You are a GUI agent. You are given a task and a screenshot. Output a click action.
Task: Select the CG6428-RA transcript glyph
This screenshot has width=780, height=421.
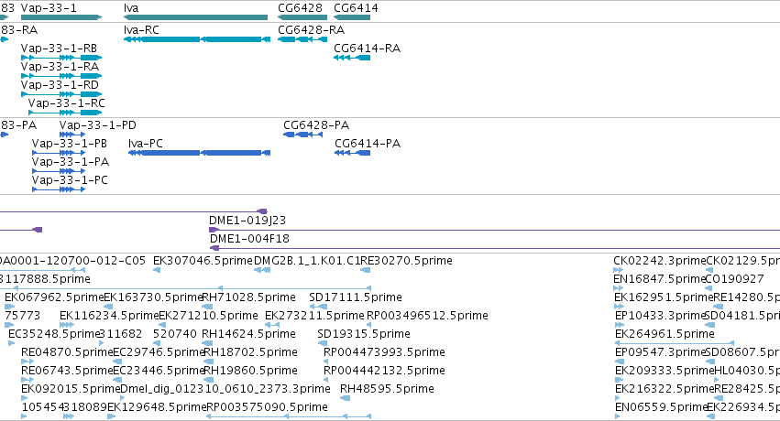(302, 39)
